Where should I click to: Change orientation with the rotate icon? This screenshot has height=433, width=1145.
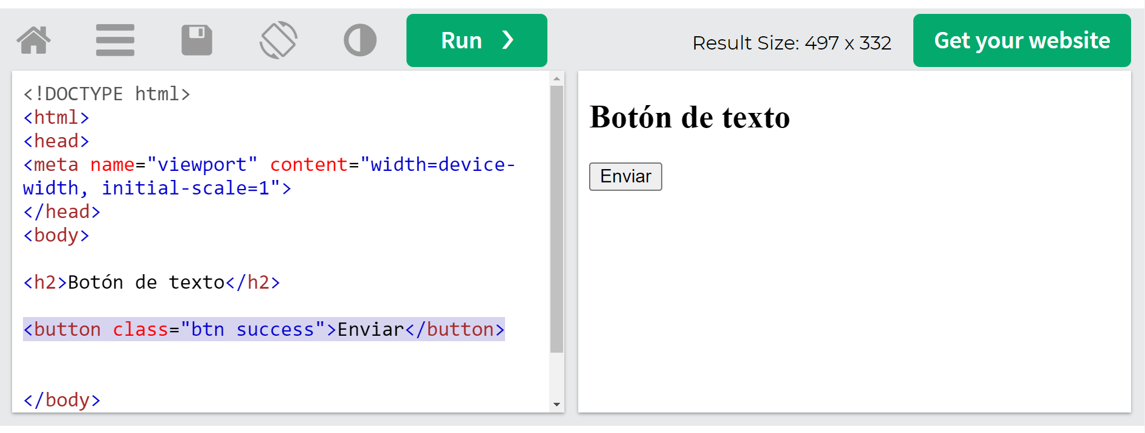tap(278, 40)
